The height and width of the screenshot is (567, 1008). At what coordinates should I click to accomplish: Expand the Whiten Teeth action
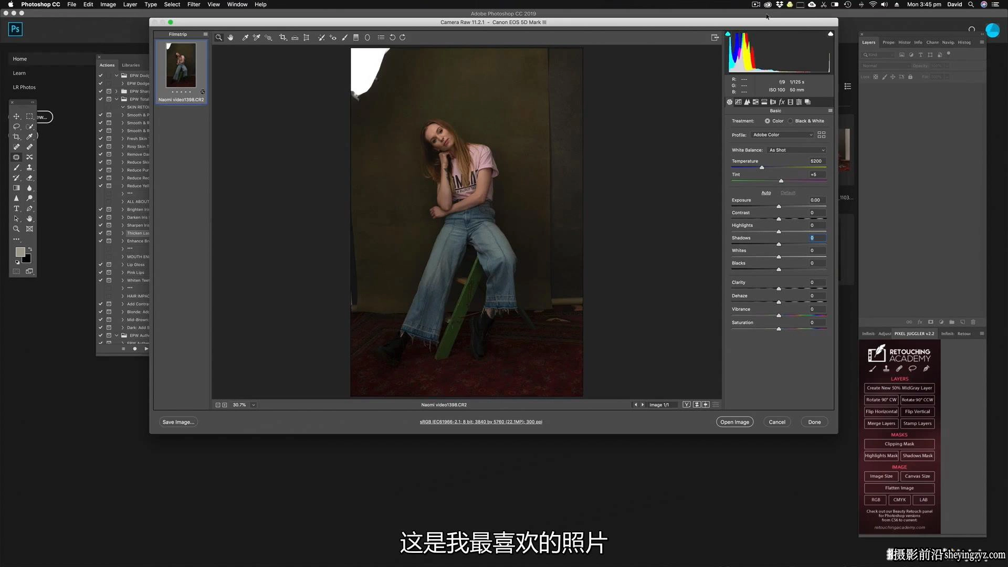123,280
